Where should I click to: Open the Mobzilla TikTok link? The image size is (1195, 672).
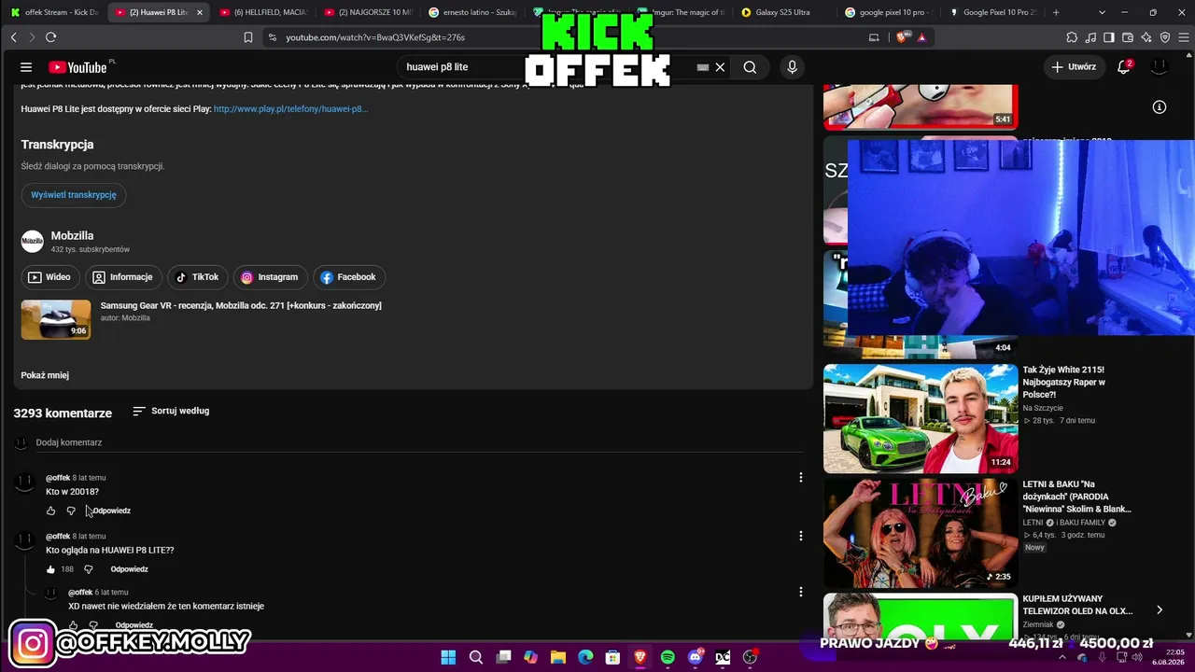point(197,277)
